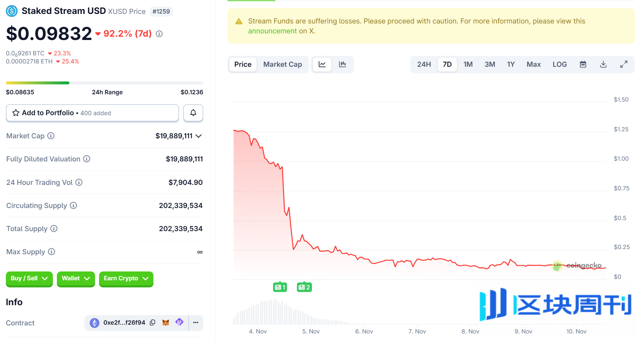
Task: Set a price alert with the bell icon
Action: tap(193, 113)
